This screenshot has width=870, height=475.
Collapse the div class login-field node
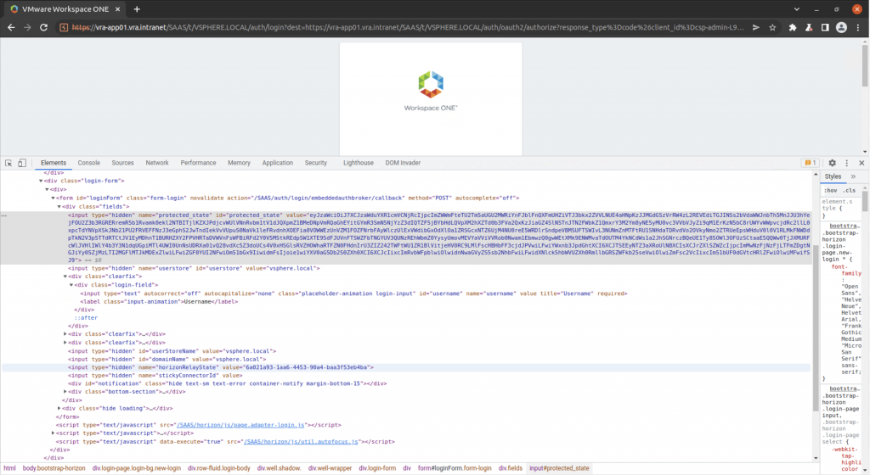(71, 285)
